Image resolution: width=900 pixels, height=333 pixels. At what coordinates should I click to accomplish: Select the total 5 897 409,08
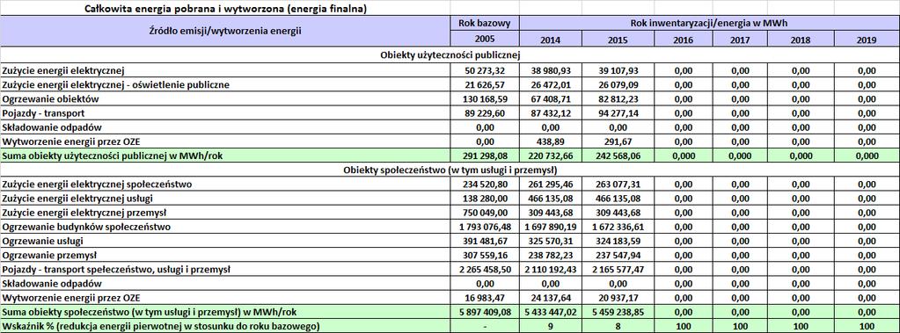click(x=485, y=312)
